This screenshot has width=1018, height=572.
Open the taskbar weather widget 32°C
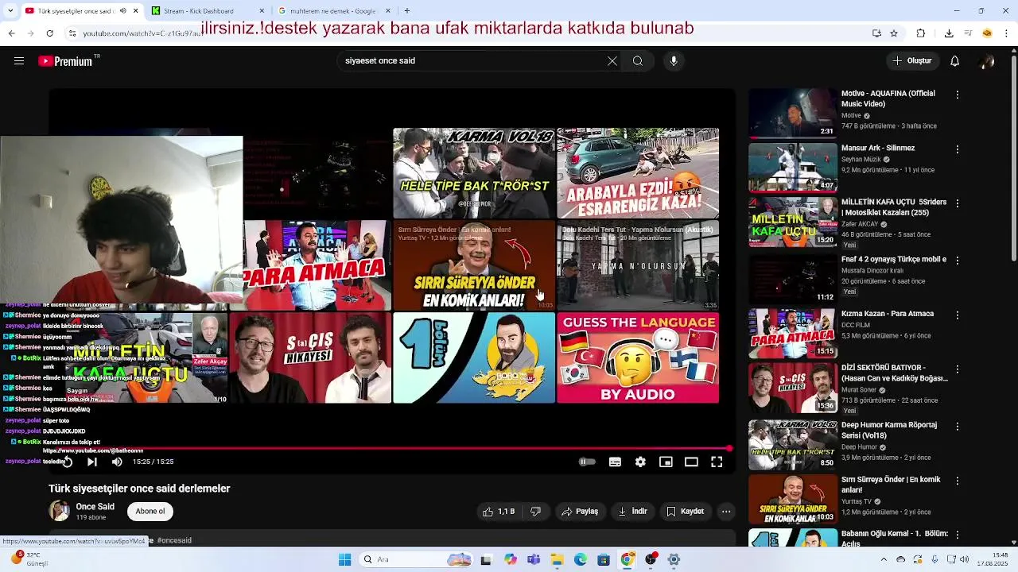point(29,559)
